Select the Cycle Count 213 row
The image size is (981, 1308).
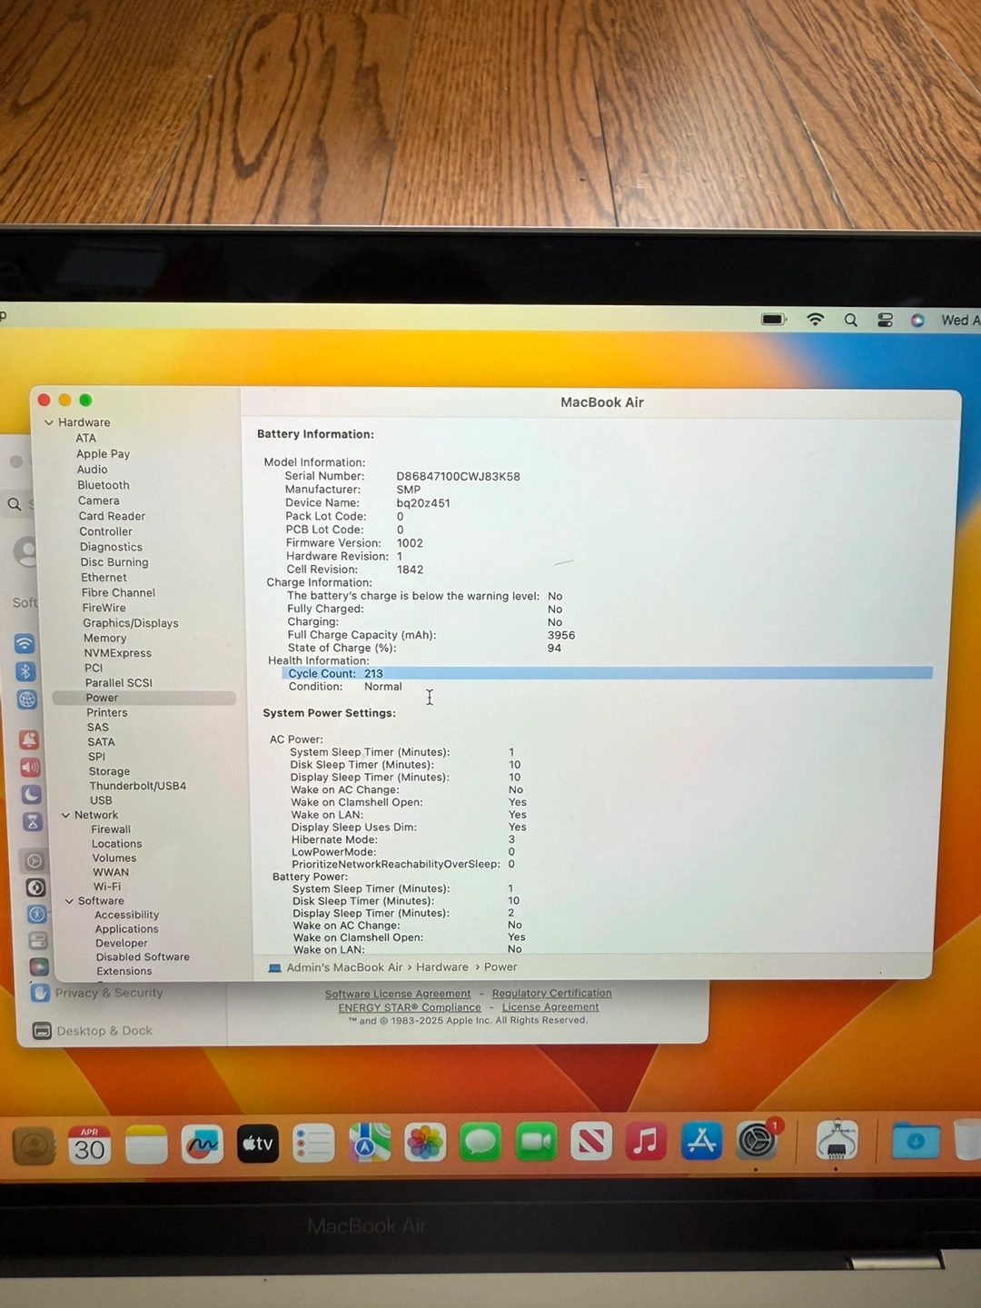(x=607, y=673)
